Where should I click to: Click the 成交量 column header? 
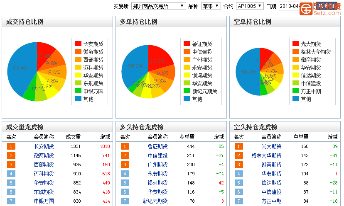[73, 137]
